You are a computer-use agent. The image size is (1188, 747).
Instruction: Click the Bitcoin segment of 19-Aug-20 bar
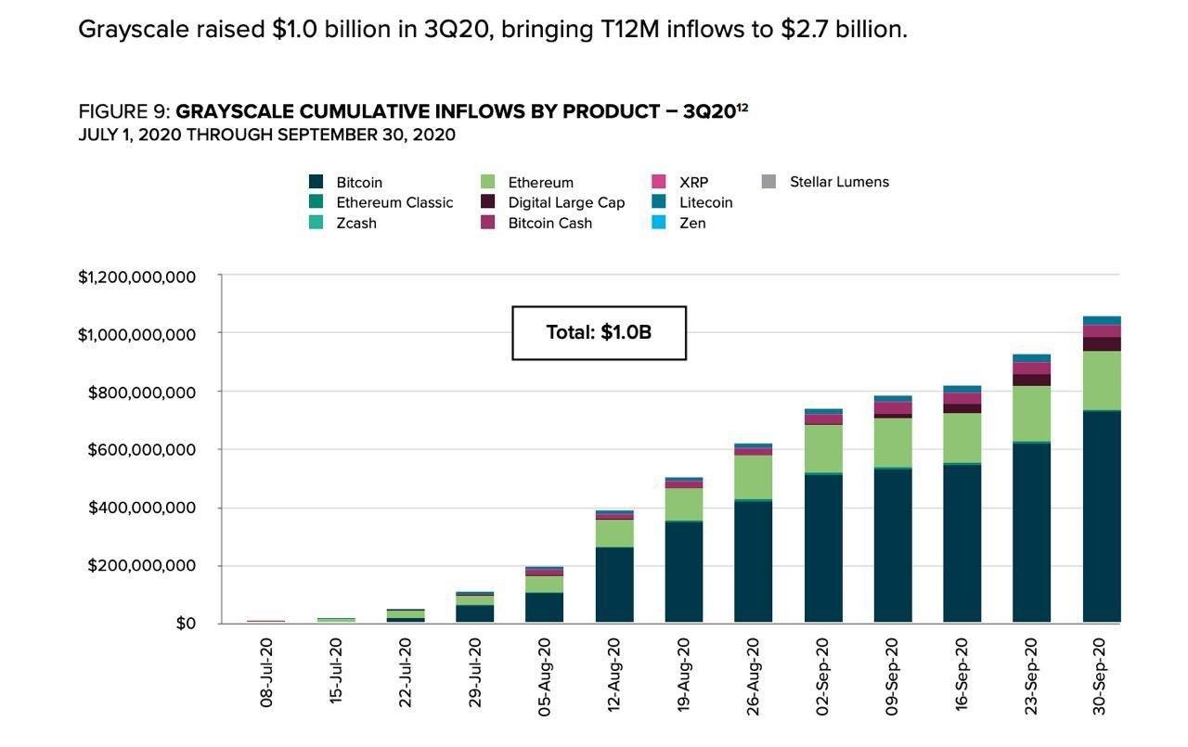[x=684, y=573]
